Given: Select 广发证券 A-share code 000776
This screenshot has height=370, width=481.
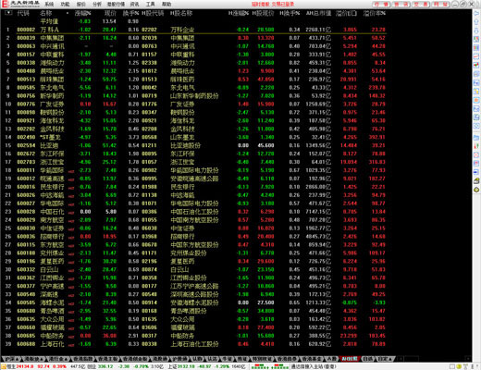Looking at the screenshot, I should point(26,105).
